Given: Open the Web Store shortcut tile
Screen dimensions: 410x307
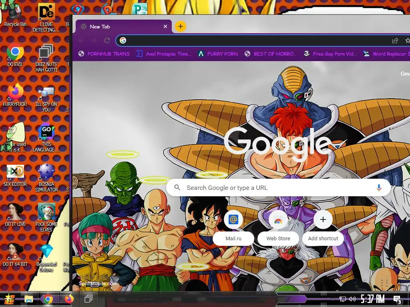Looking at the screenshot, I should point(278,228).
